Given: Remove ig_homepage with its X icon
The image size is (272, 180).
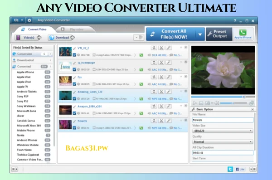Looking at the screenshot, I should pyautogui.click(x=185, y=62).
